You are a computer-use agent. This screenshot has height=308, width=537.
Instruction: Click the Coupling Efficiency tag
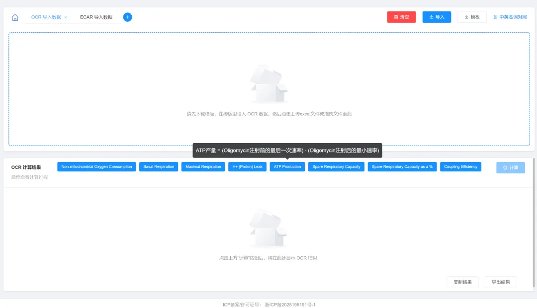(460, 167)
